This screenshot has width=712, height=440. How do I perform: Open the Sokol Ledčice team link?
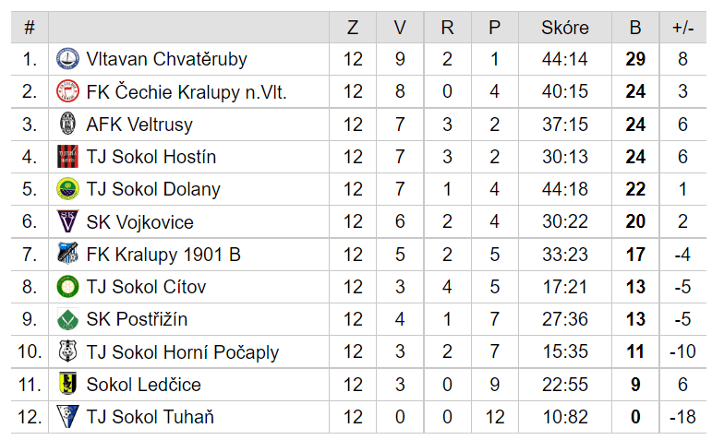pyautogui.click(x=143, y=385)
